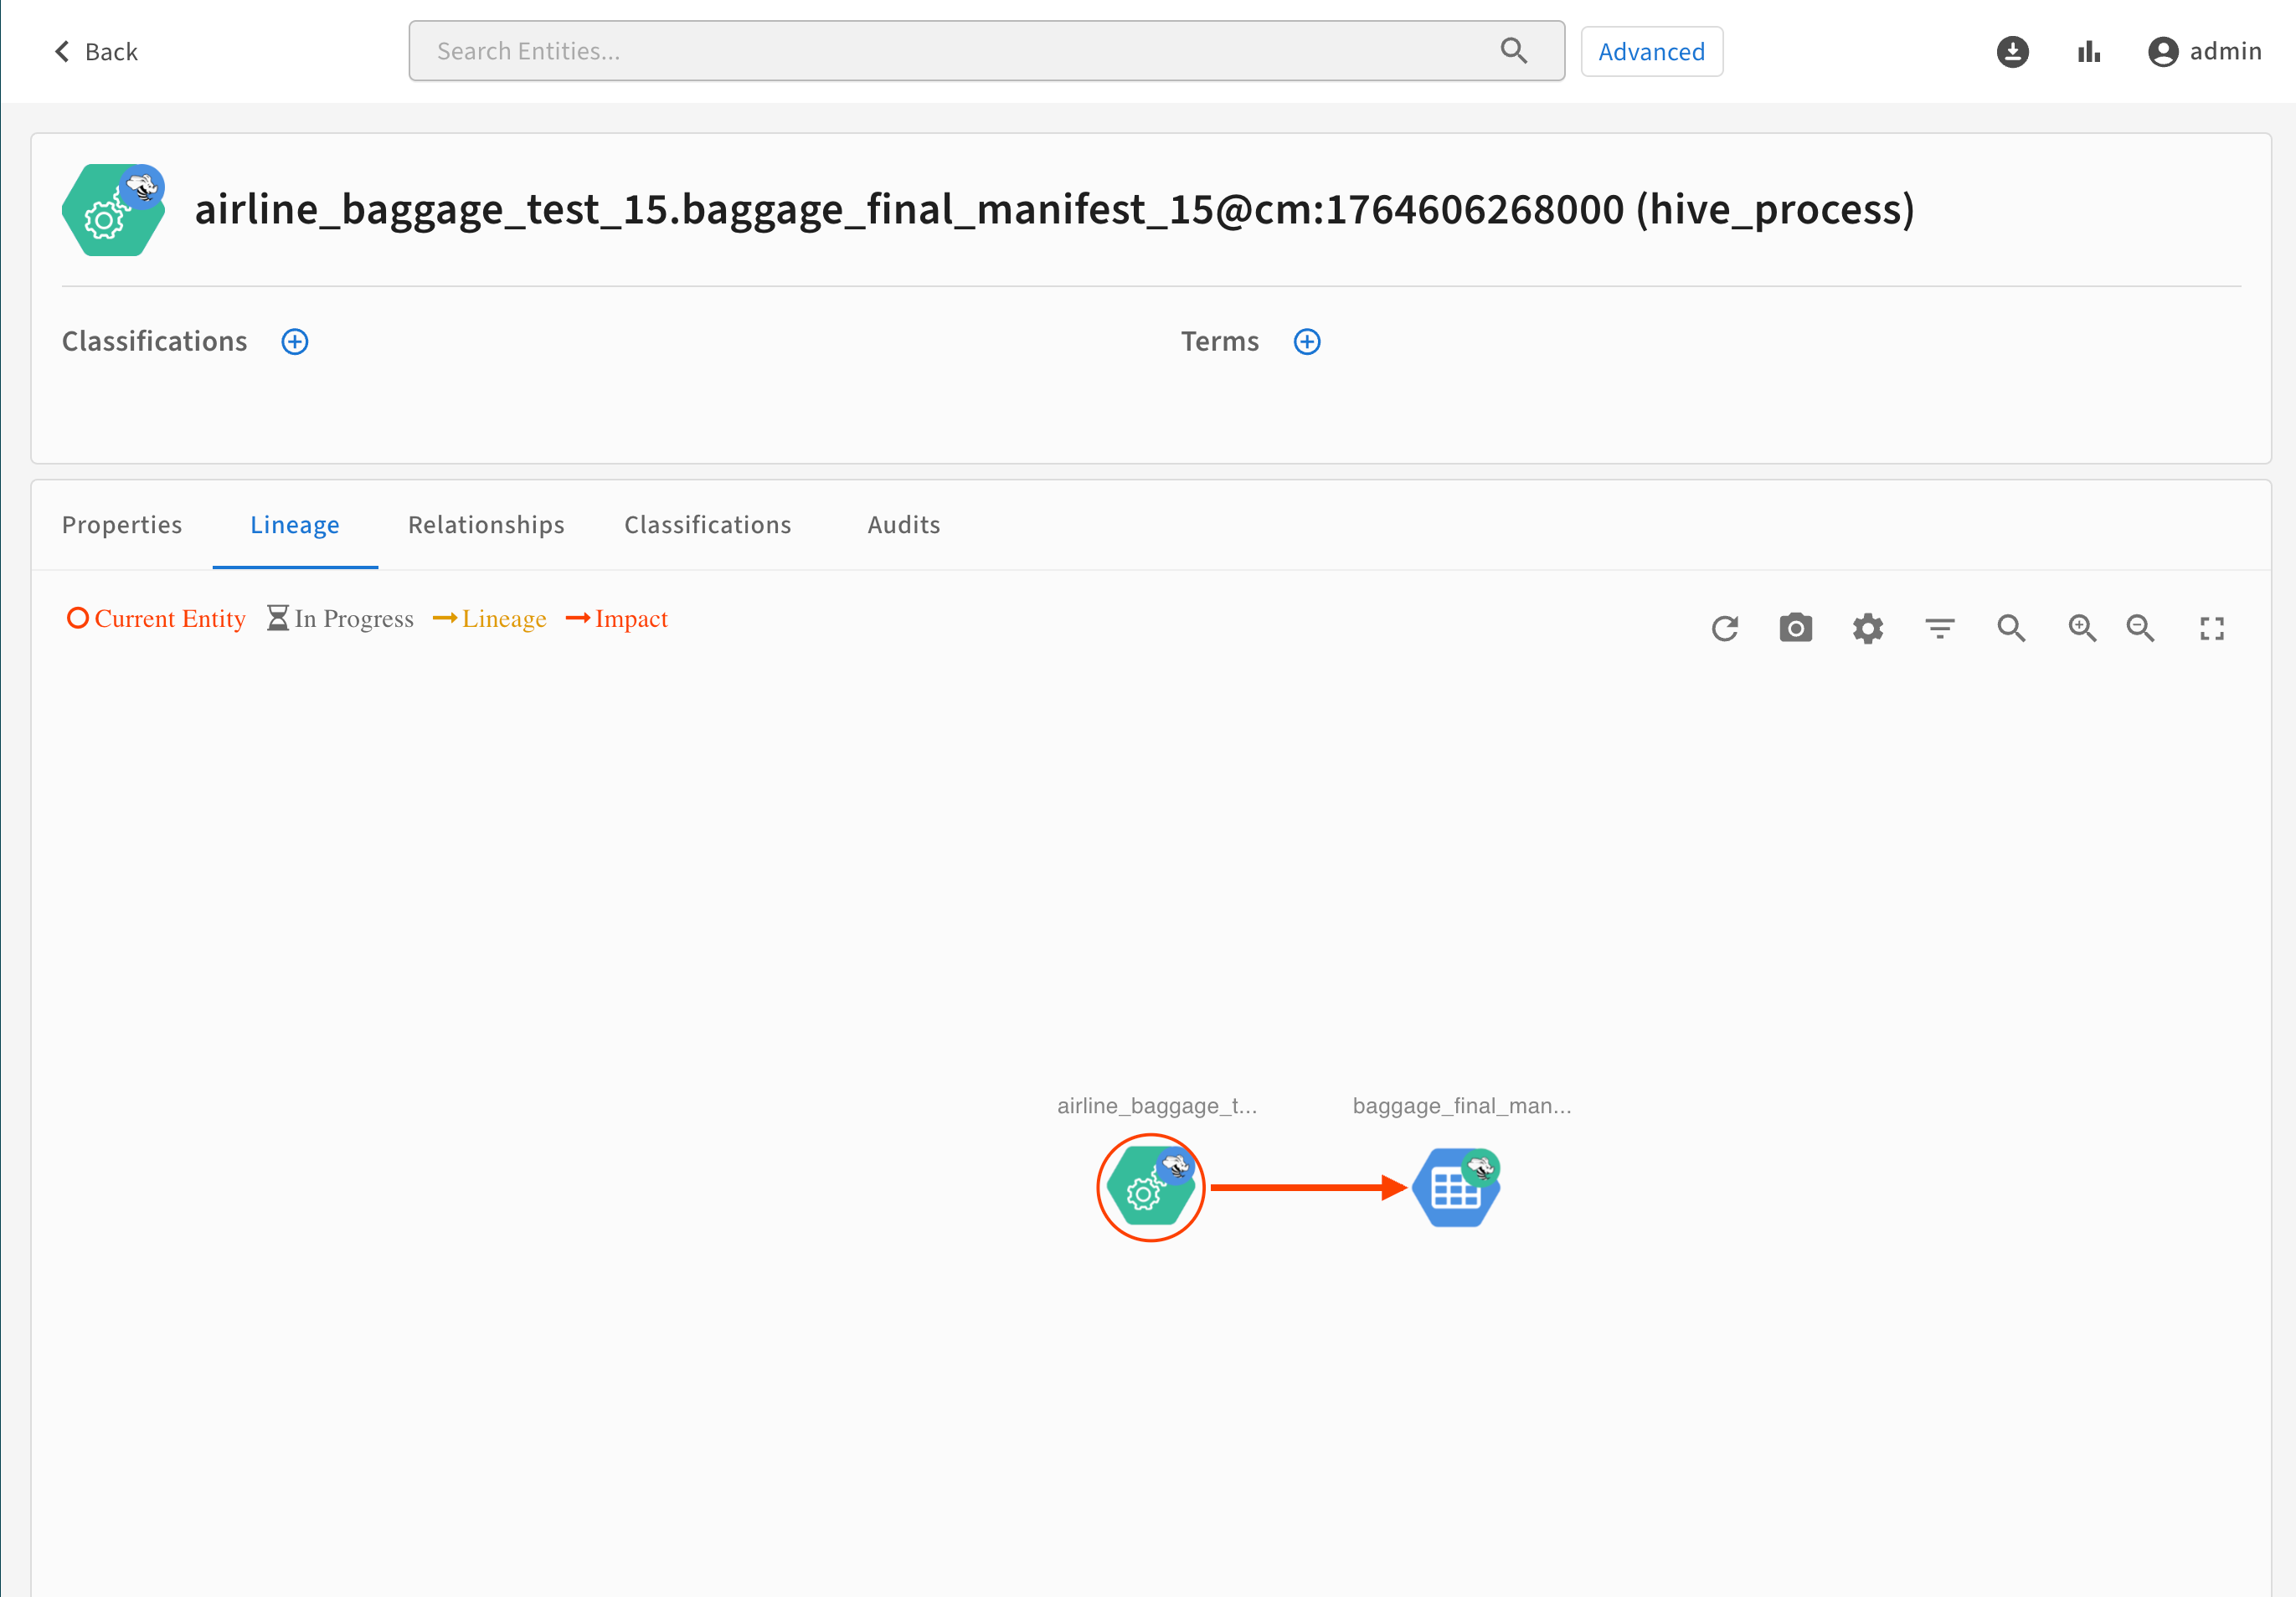Open lineage settings gear icon
This screenshot has width=2296, height=1597.
[1867, 628]
